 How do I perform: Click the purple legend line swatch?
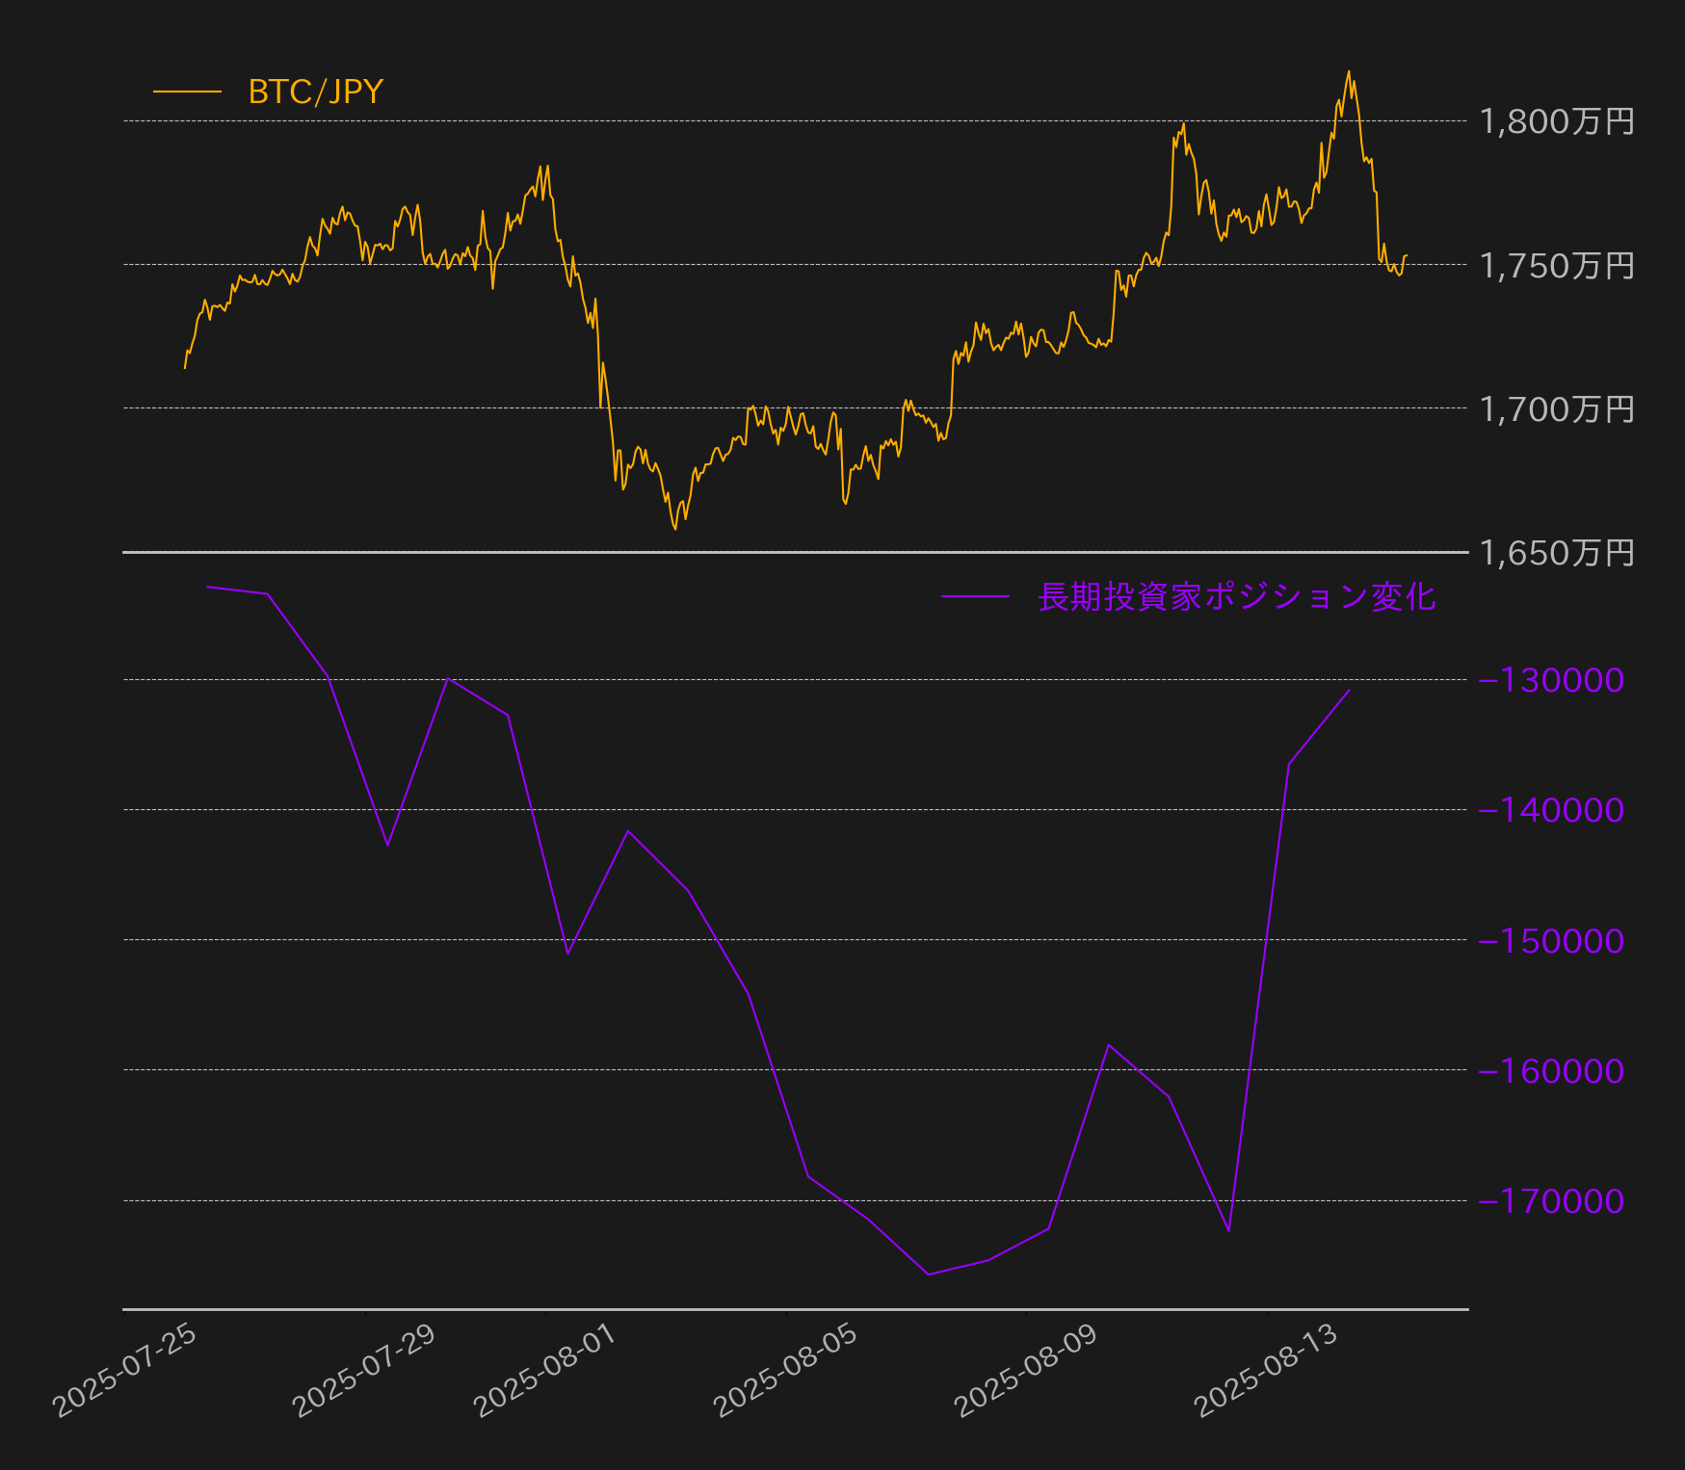[975, 596]
